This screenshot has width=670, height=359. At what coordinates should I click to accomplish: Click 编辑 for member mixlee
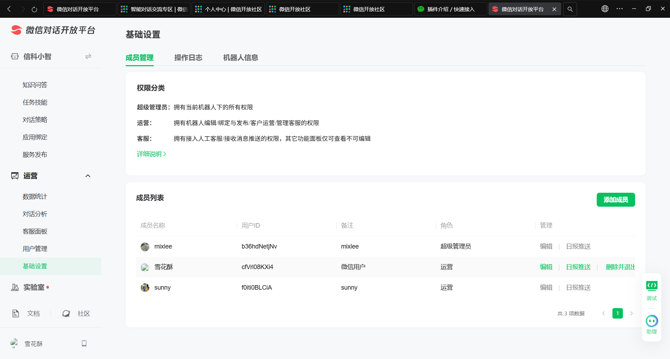[546, 246]
